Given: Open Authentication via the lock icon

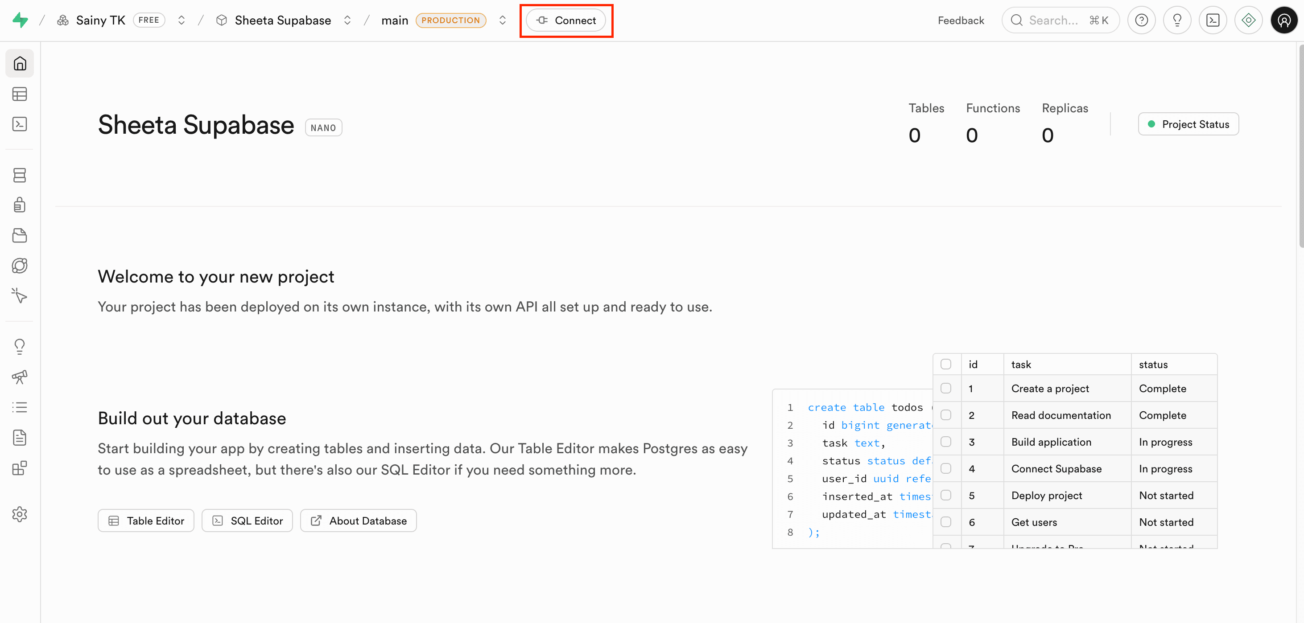Looking at the screenshot, I should tap(19, 205).
